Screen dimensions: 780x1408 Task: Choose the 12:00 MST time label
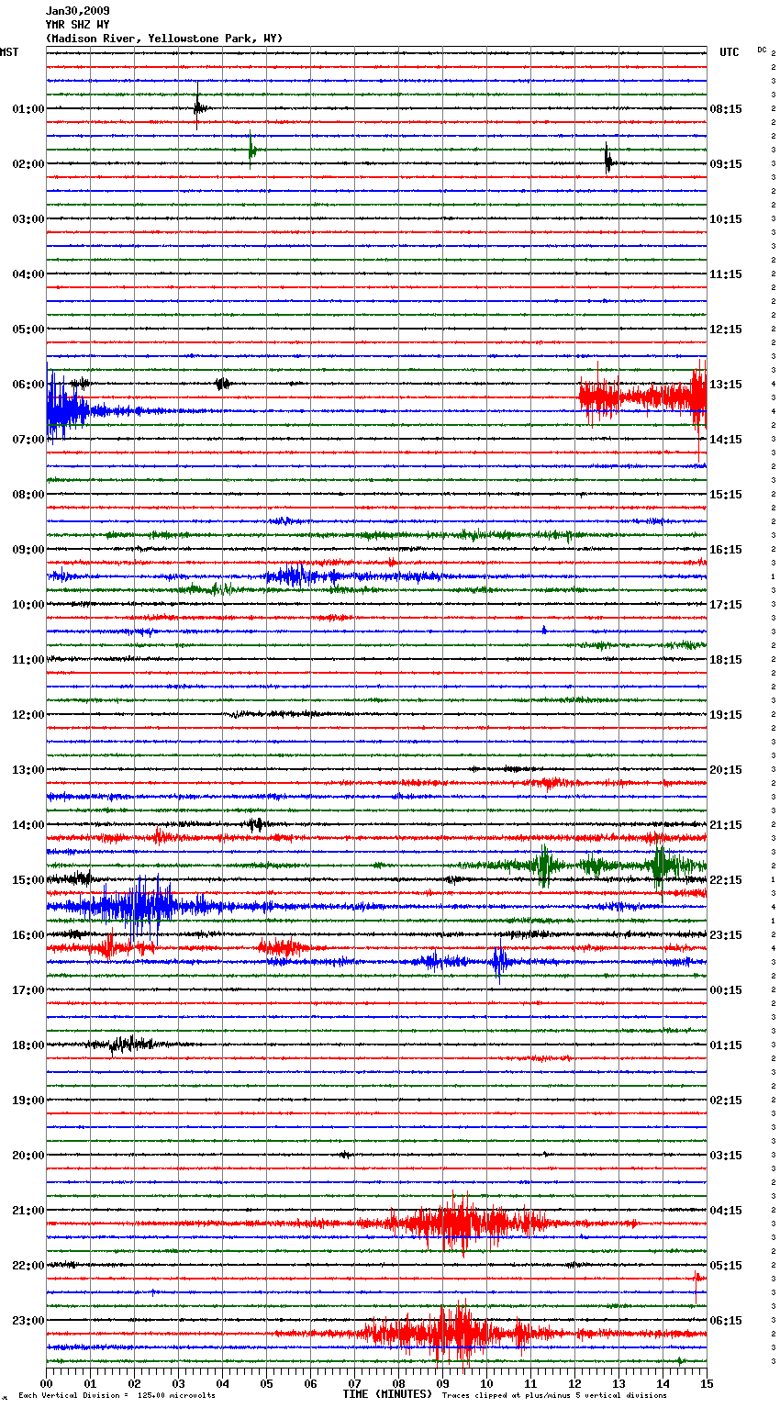(x=28, y=715)
